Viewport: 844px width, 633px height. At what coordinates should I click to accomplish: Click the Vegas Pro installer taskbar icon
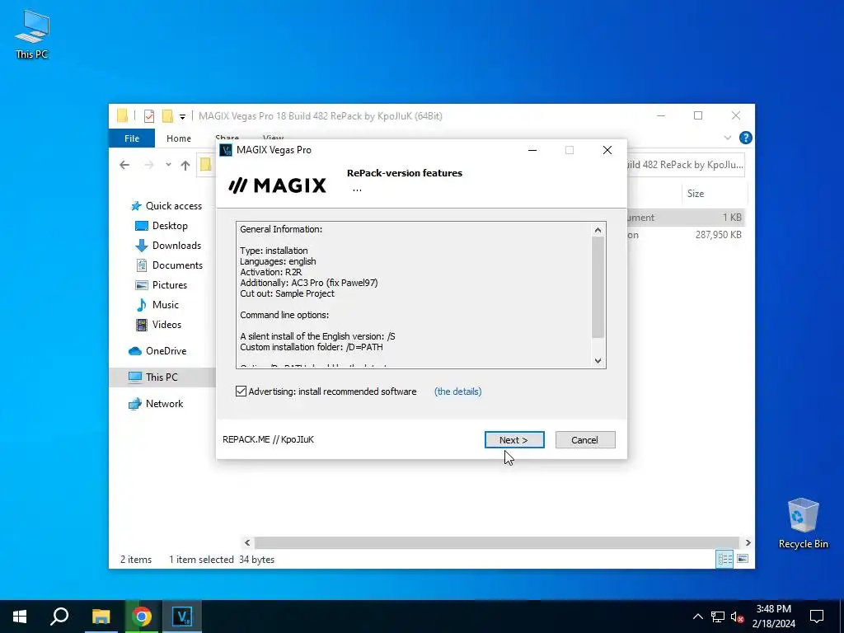(182, 617)
